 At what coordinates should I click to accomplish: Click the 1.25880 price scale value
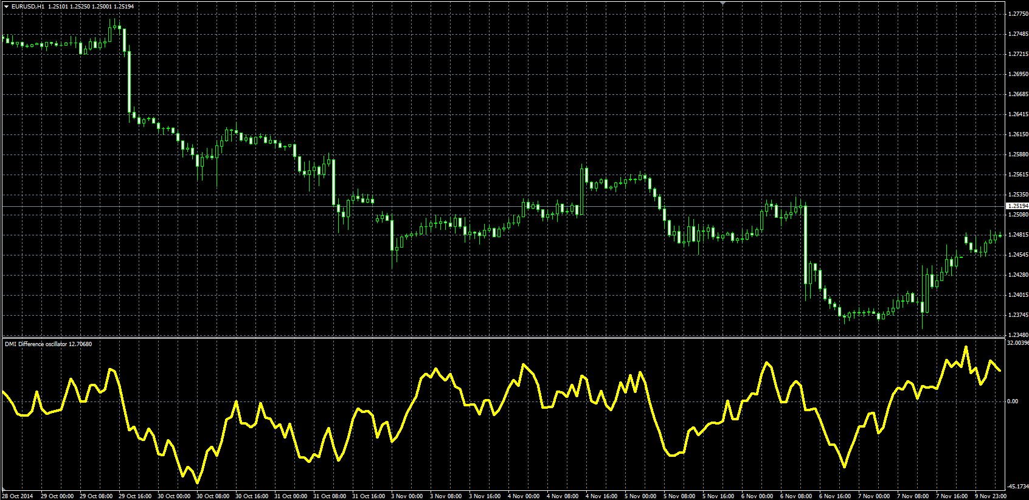point(1018,155)
